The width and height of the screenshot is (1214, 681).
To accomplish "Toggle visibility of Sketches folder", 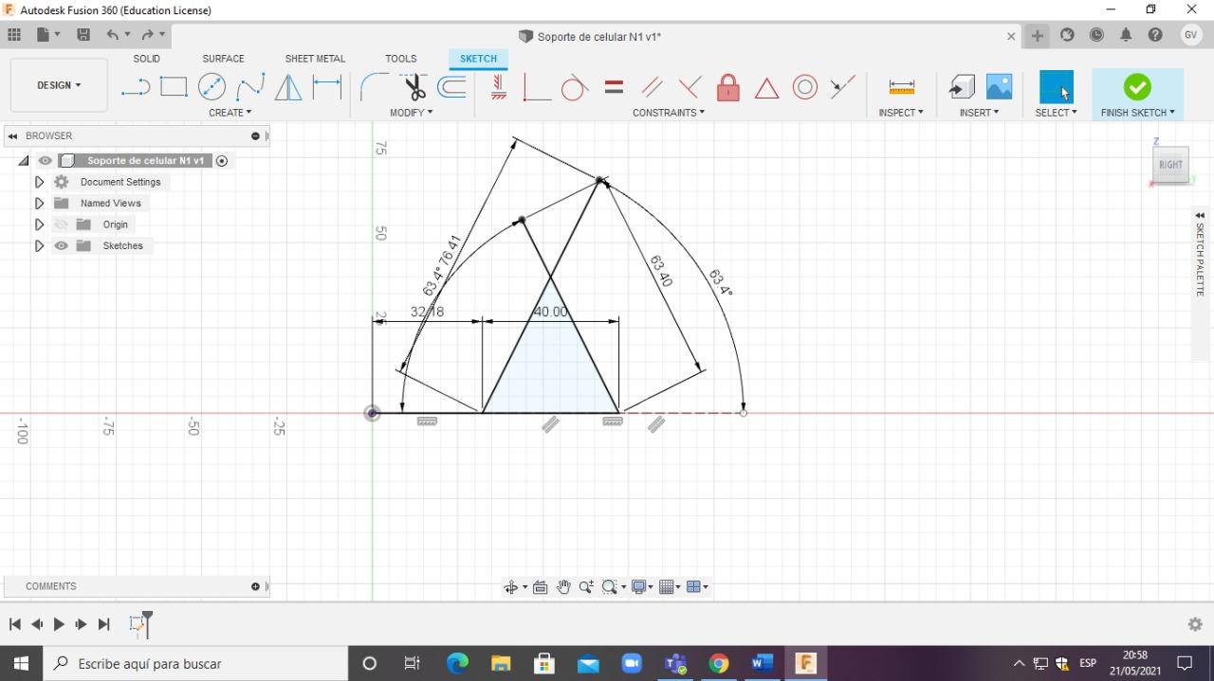I will click(x=62, y=246).
